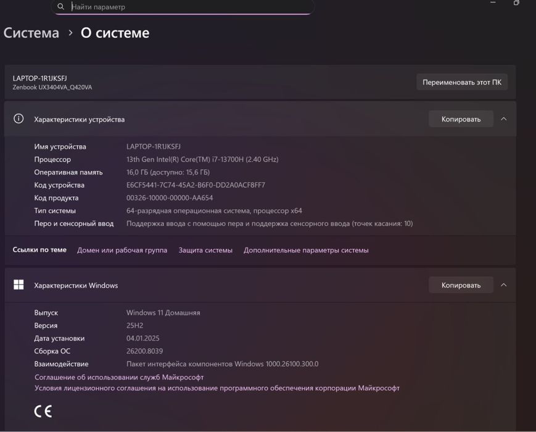Click 'Характеристики устройства' header text

click(x=80, y=119)
